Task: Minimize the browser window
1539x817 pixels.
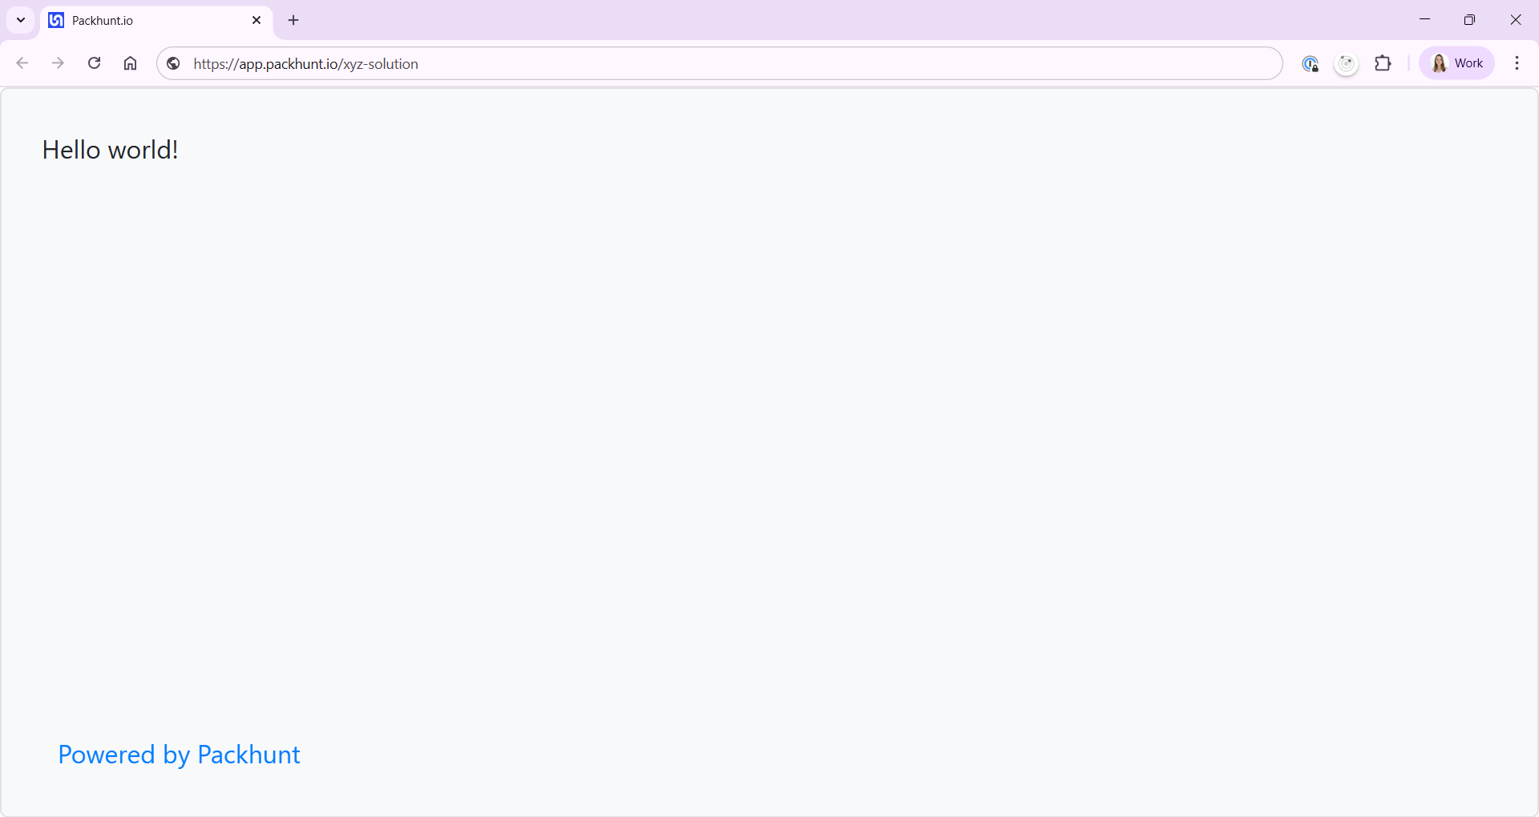Action: point(1424,20)
